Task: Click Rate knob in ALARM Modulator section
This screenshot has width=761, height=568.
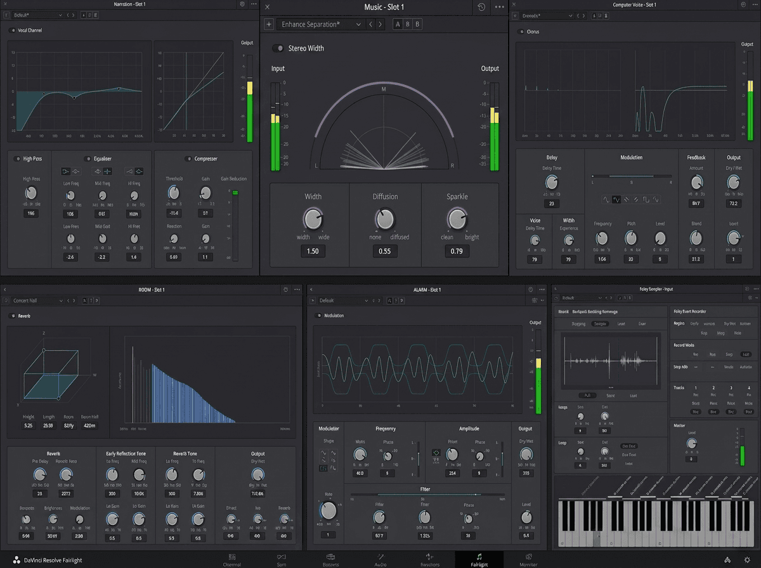Action: tap(328, 510)
